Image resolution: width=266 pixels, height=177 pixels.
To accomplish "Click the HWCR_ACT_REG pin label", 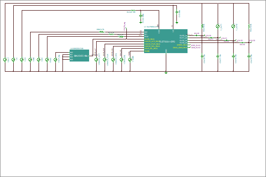I will [152, 42].
